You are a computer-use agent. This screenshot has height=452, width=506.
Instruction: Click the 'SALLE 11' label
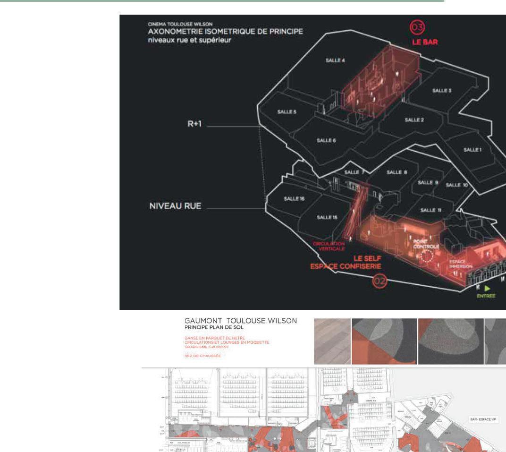[x=431, y=210]
